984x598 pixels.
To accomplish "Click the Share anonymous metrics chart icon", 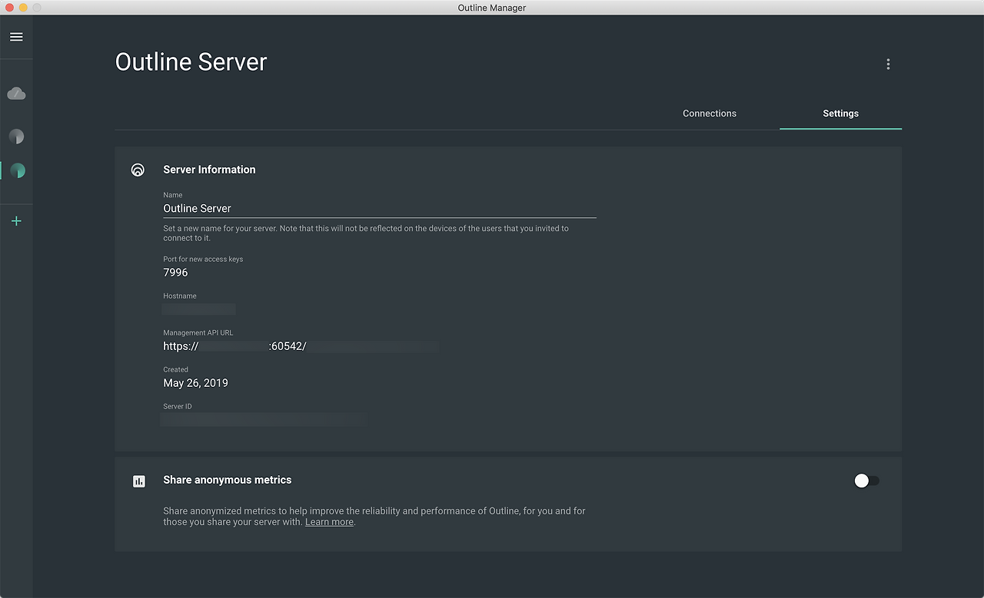I will coord(138,481).
